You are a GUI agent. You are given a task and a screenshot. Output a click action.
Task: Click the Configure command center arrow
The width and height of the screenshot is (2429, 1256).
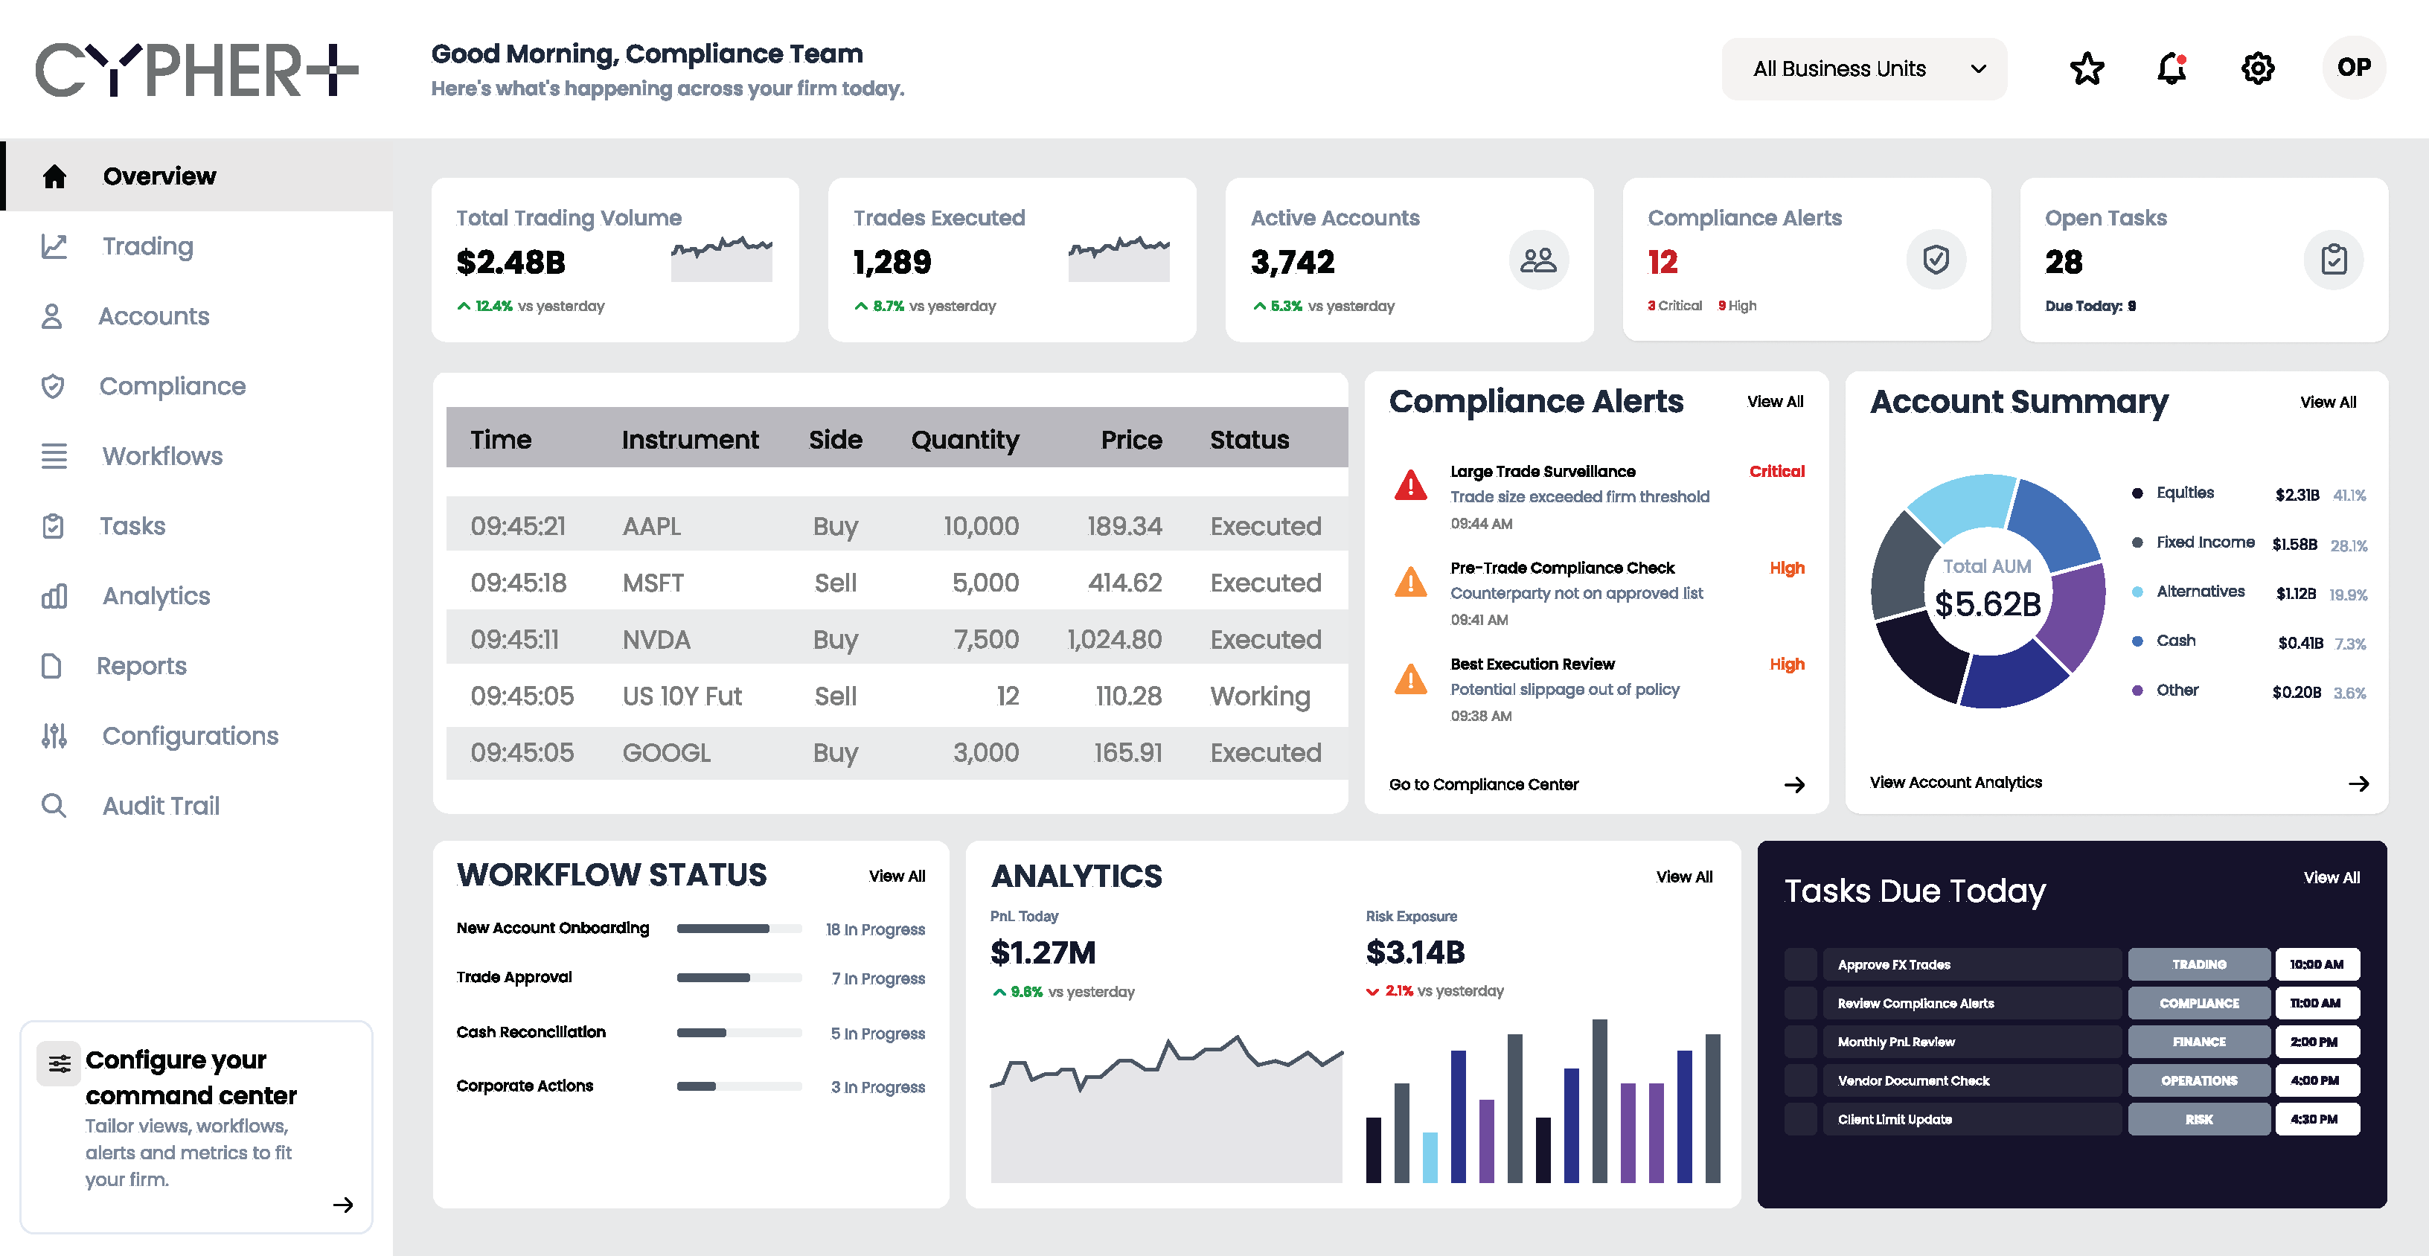343,1204
